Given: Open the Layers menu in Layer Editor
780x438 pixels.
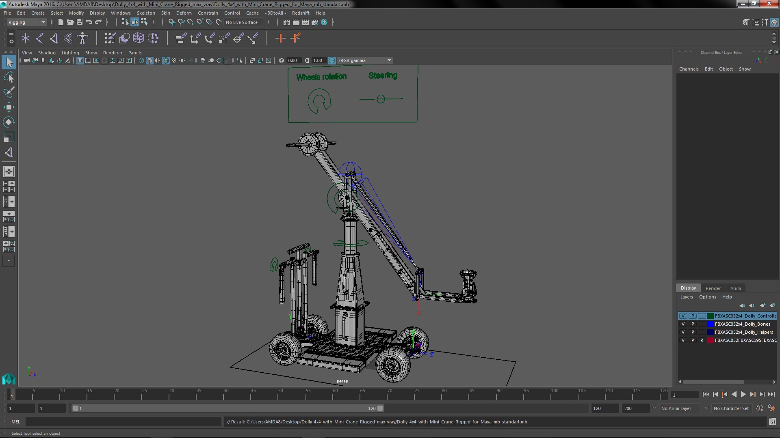Looking at the screenshot, I should pyautogui.click(x=686, y=297).
